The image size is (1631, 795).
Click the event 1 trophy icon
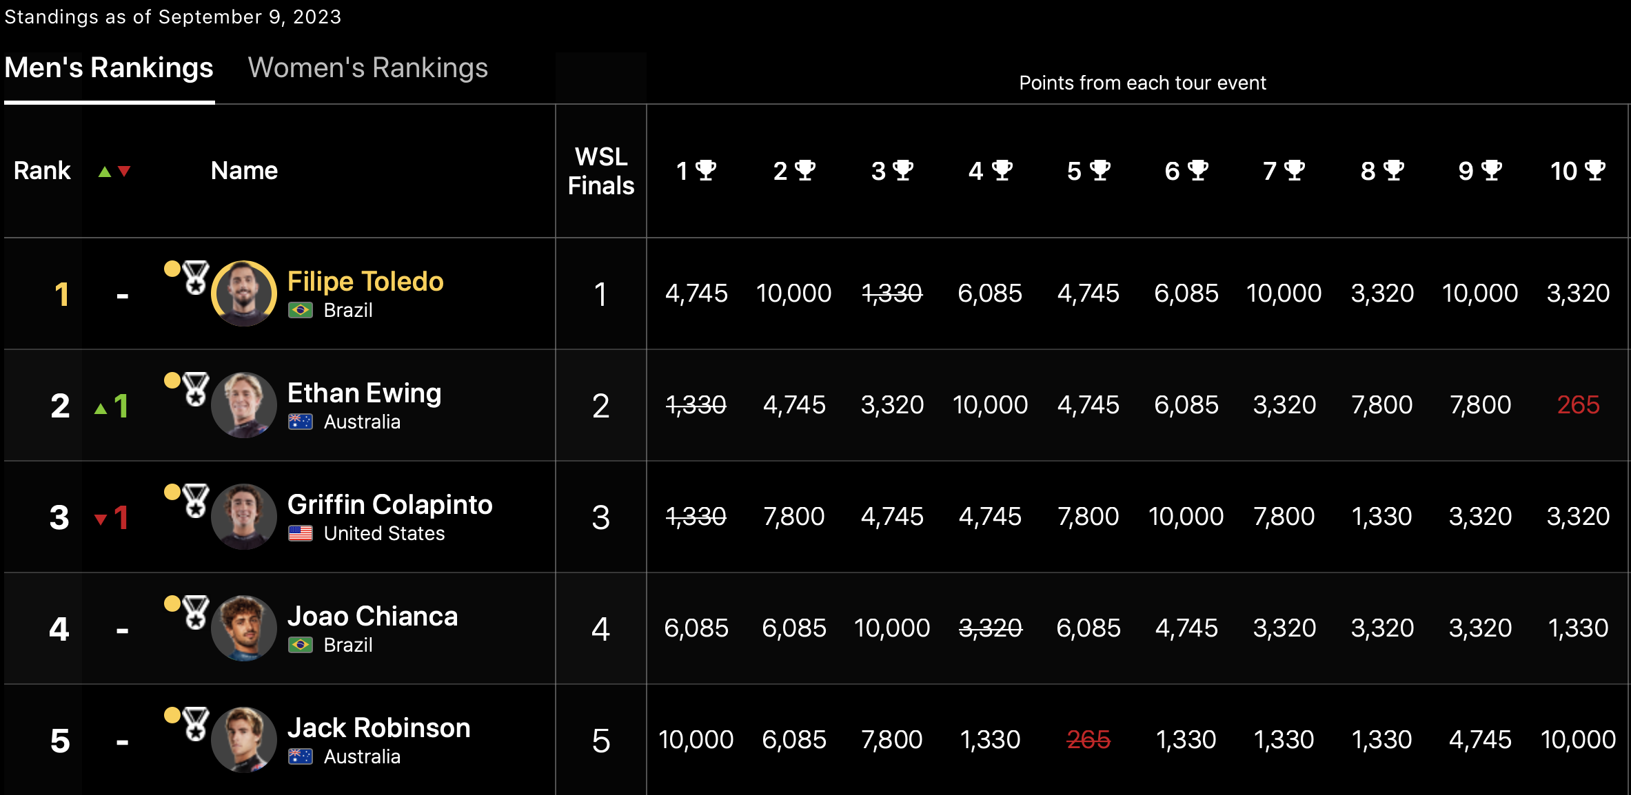(706, 170)
